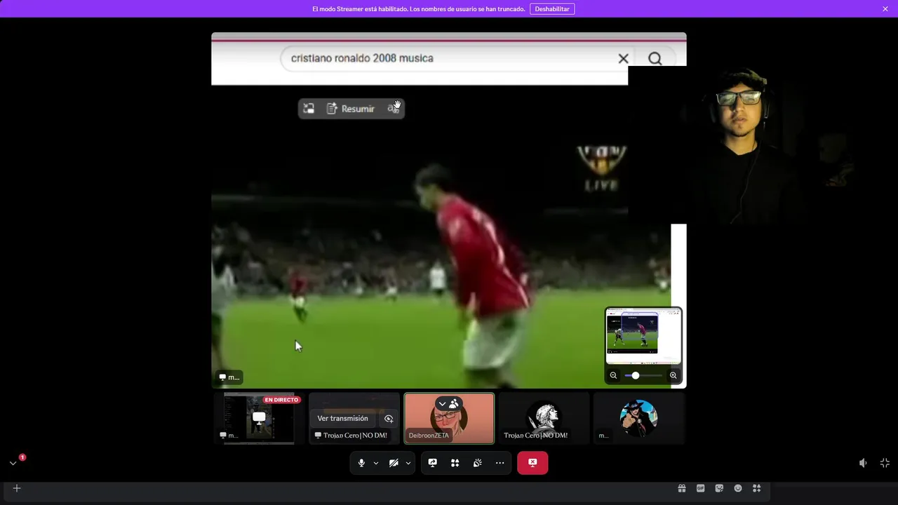Expand the panel with the chevron showing notification badge
This screenshot has width=898, height=505.
[x=13, y=463]
